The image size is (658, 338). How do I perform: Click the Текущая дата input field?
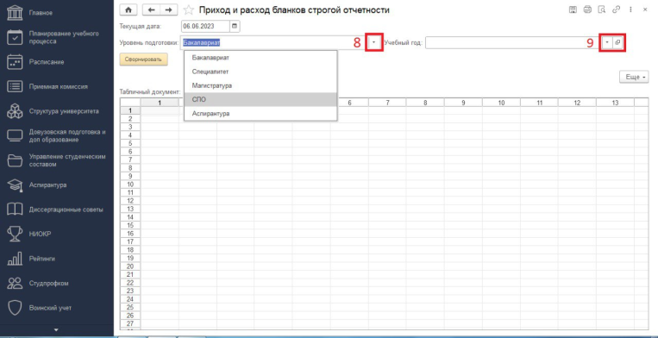point(205,26)
